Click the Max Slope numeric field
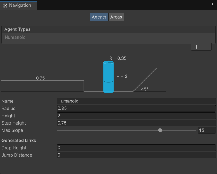The width and height of the screenshot is (217, 174). [x=206, y=130]
